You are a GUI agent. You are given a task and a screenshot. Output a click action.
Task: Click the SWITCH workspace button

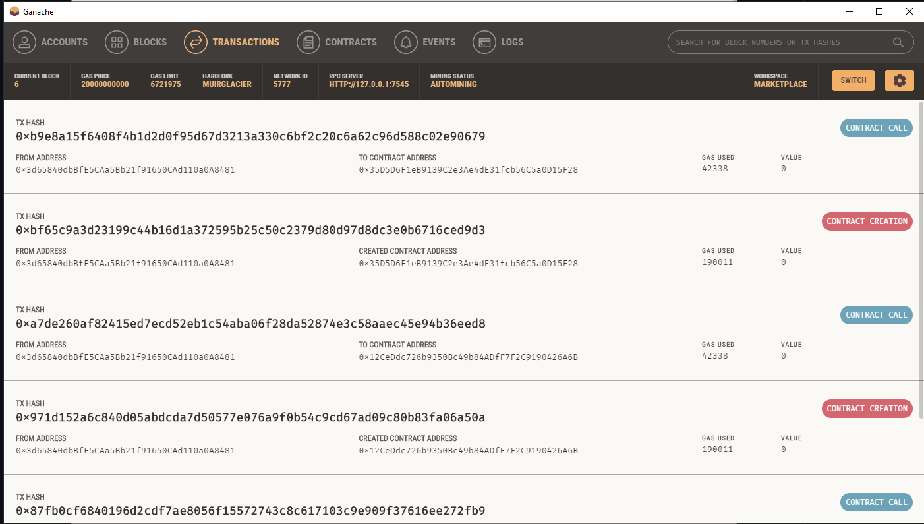853,80
